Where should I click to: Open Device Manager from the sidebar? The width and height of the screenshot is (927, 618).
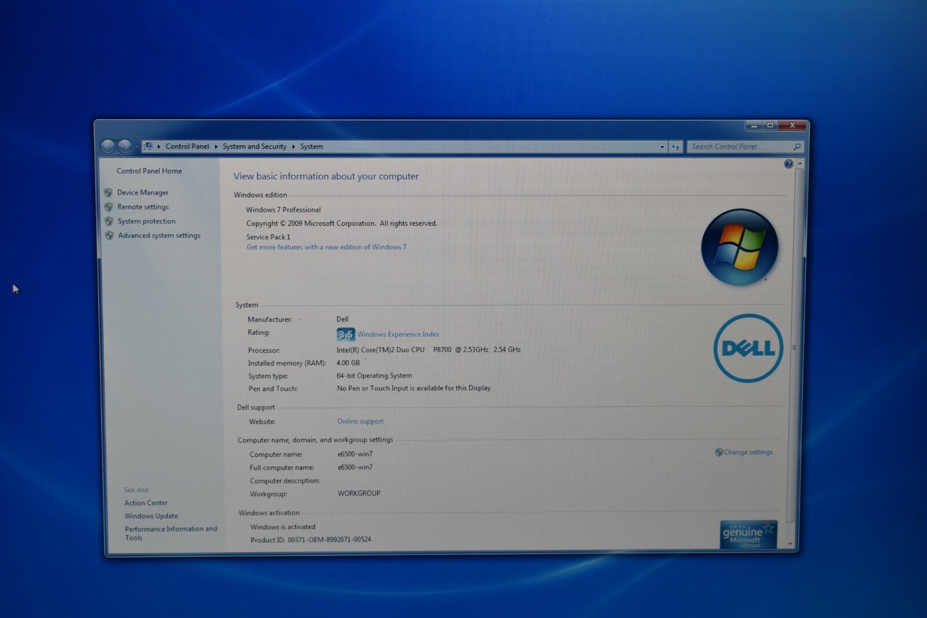143,192
